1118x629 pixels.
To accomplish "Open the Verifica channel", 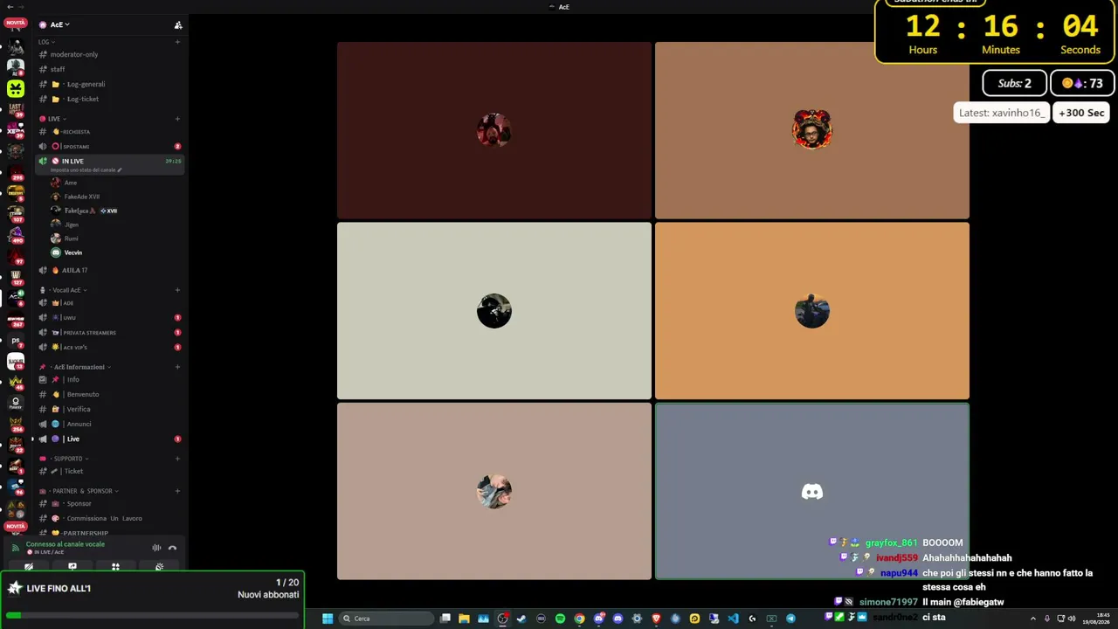I will (x=109, y=410).
